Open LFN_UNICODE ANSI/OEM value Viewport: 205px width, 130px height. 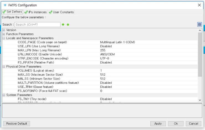point(107,54)
